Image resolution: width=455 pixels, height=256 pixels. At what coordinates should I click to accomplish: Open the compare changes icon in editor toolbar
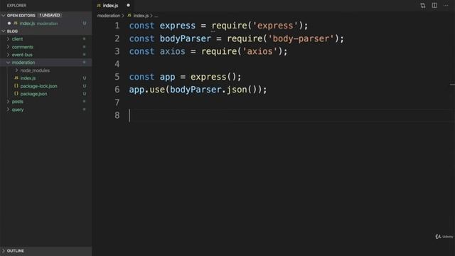(422, 6)
